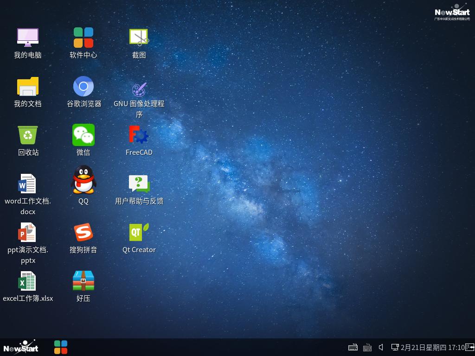Click the FreeCAD desktop icon
The width and height of the screenshot is (475, 356).
pyautogui.click(x=139, y=135)
